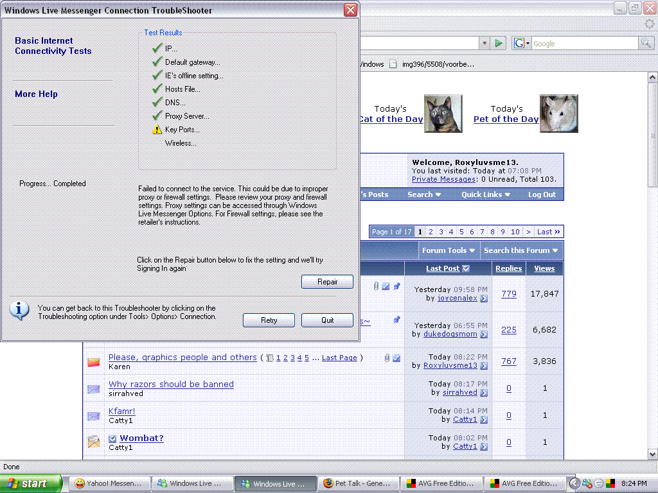Viewport: 658px width, 493px height.
Task: Open the Windows Start menu
Action: tap(31, 483)
